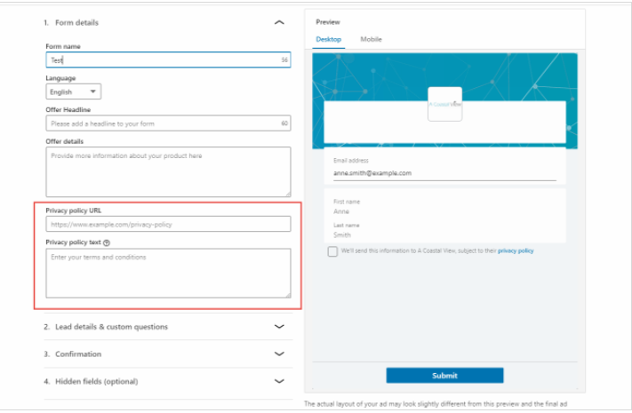The height and width of the screenshot is (413, 632).
Task: Click the Privacy policy URL field
Action: [167, 225]
